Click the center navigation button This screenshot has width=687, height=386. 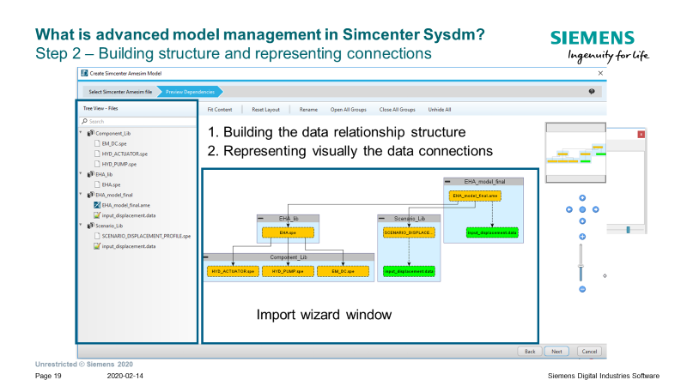pyautogui.click(x=582, y=209)
